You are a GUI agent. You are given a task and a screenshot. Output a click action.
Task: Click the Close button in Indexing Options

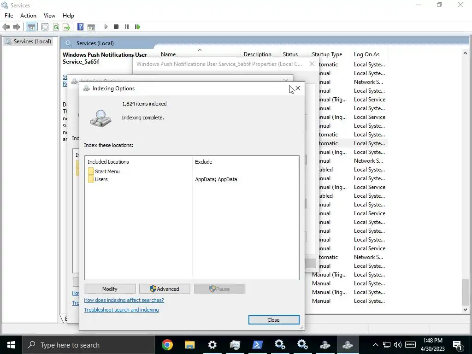coord(274,320)
